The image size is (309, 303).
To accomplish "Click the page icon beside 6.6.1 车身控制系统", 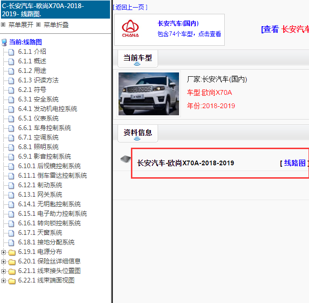I will coord(11,128).
